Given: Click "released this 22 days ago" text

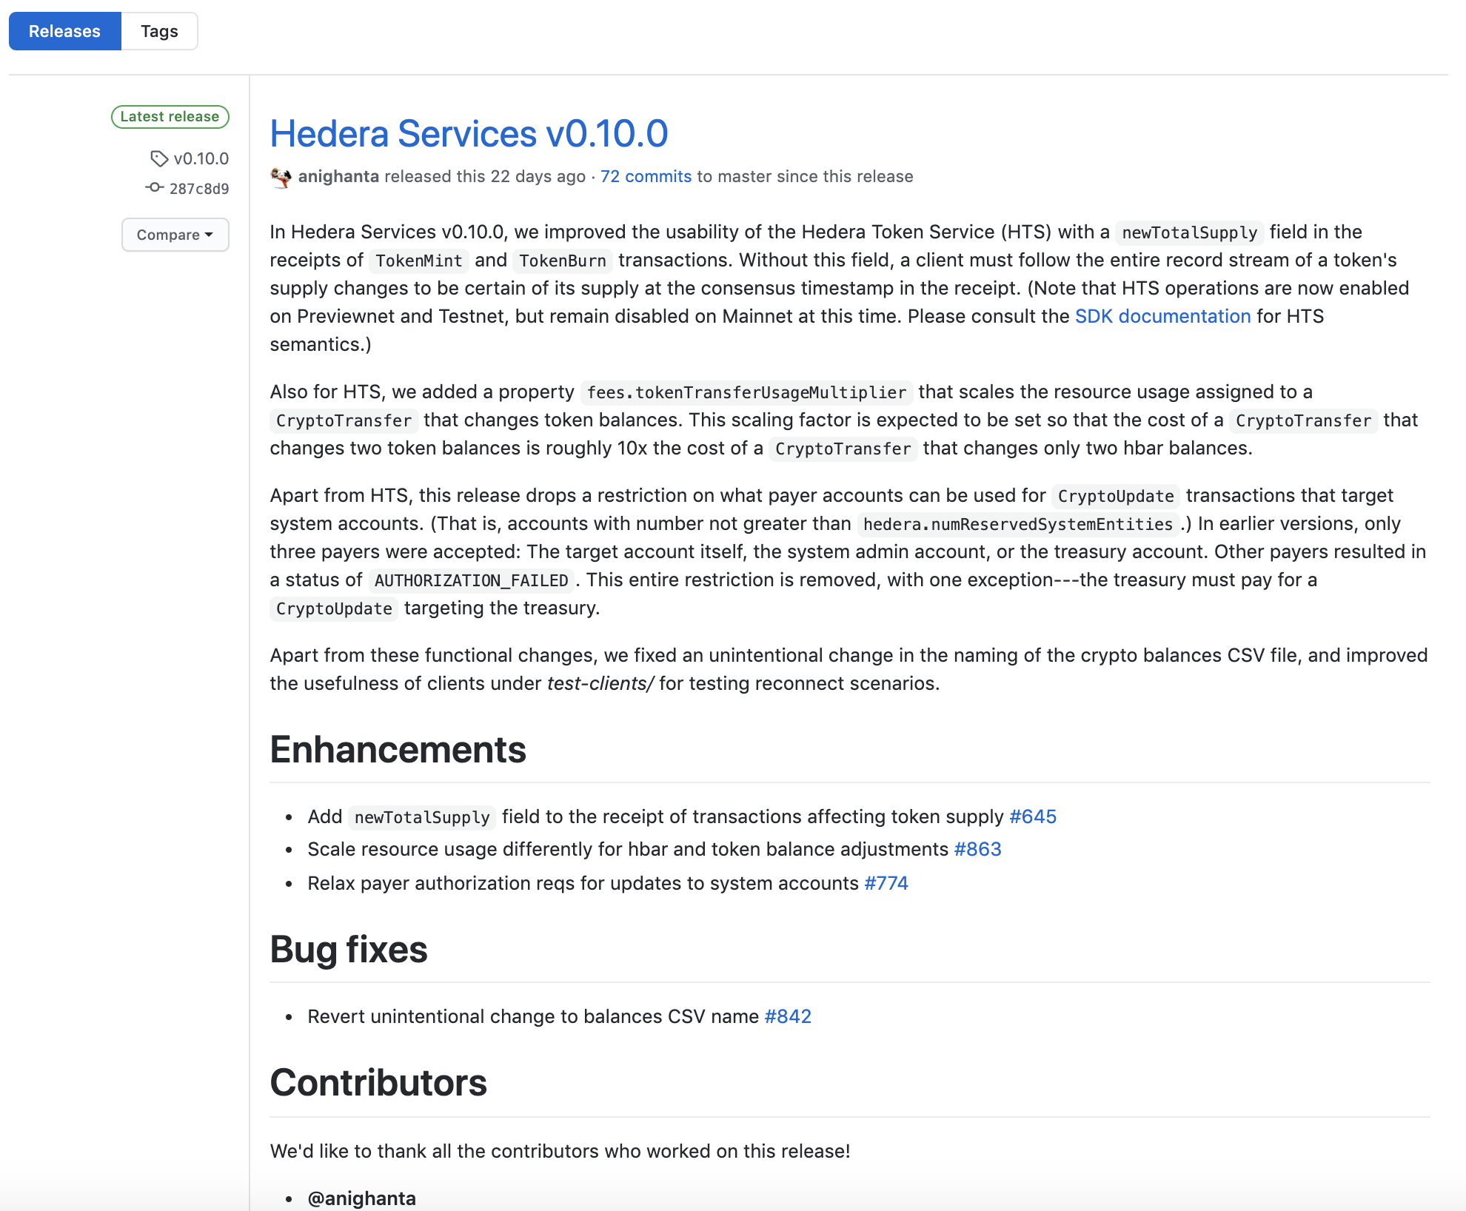Looking at the screenshot, I should click(x=485, y=176).
